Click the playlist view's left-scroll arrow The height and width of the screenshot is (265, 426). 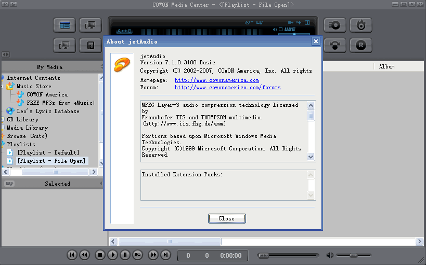[x=113, y=241]
